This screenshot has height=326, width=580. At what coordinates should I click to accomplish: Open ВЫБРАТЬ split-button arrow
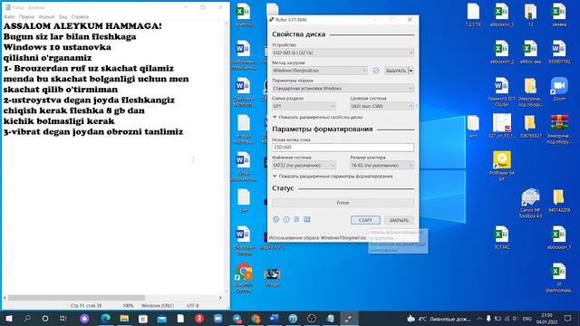411,71
